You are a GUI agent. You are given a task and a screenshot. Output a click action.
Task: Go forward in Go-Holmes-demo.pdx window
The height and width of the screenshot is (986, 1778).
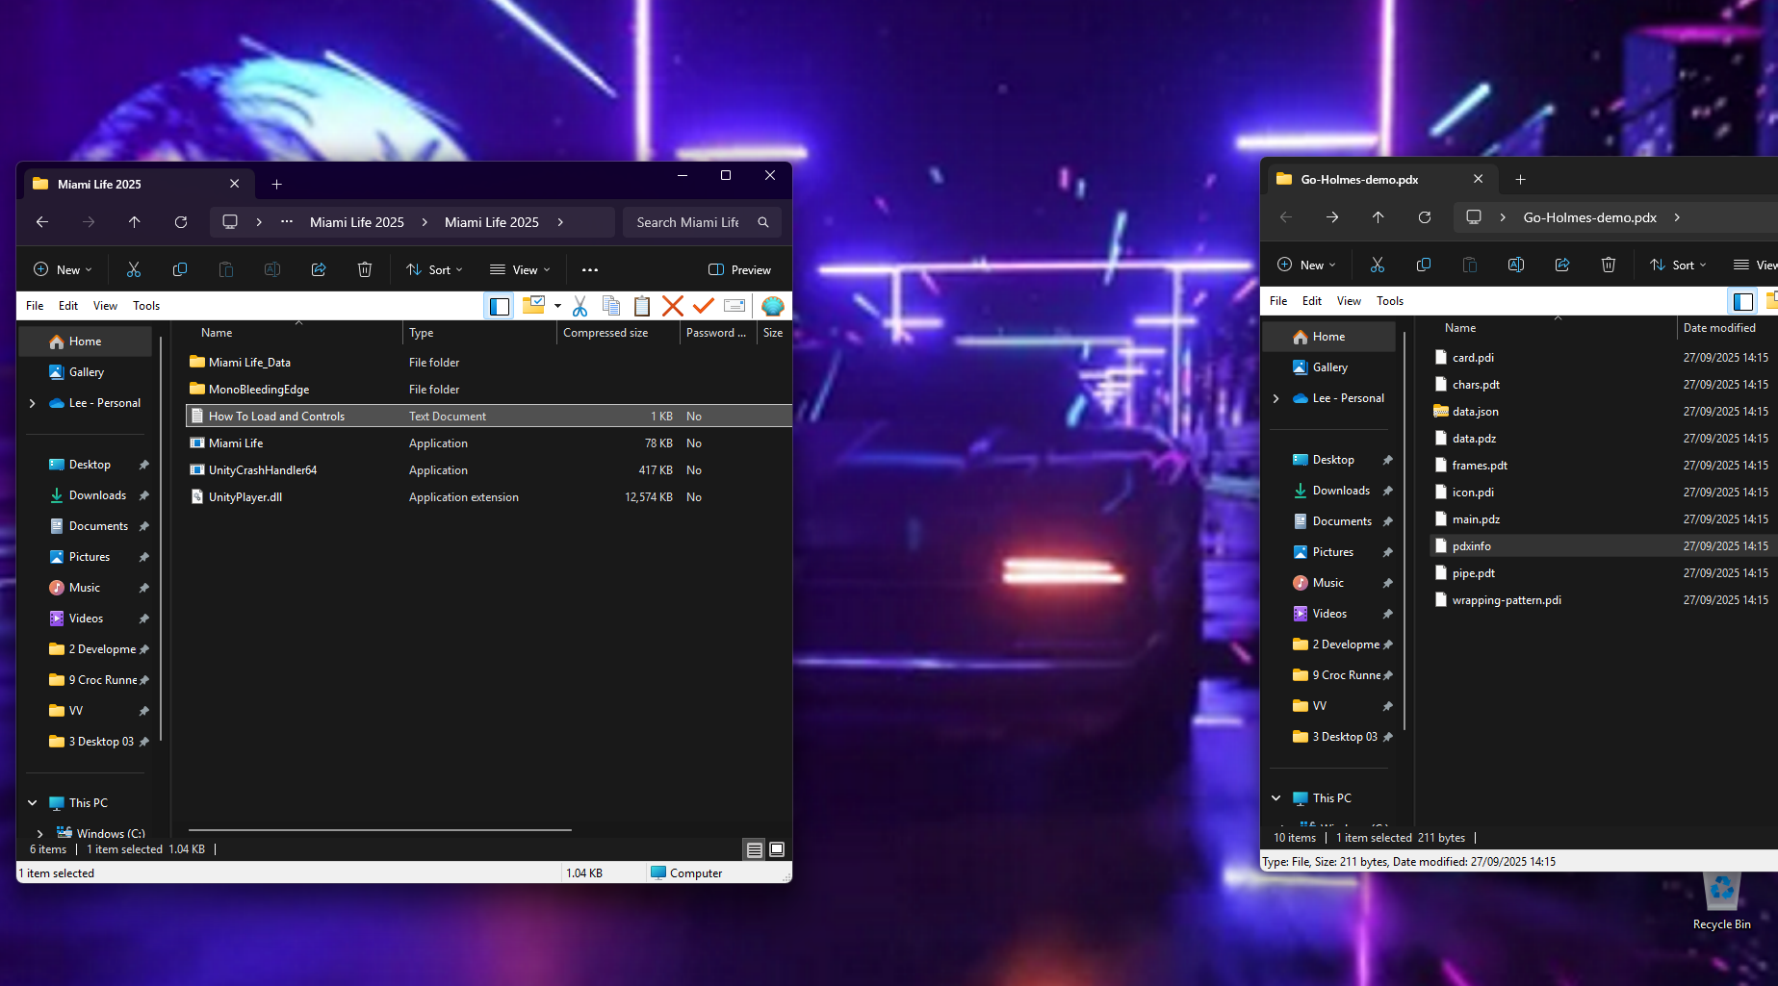pos(1332,217)
